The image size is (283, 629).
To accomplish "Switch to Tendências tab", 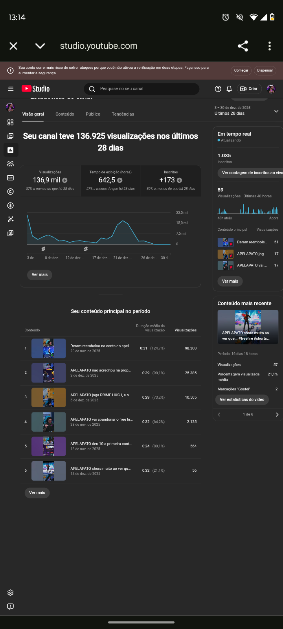I will tap(123, 114).
